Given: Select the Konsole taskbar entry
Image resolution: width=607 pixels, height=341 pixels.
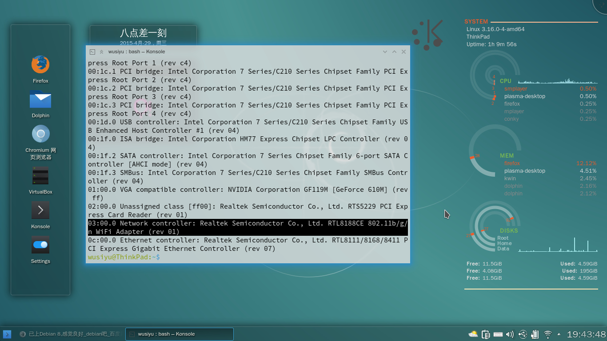Looking at the screenshot, I should click(179, 334).
